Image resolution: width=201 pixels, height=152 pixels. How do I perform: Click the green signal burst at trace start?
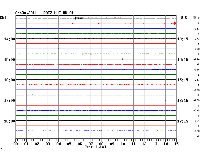[x=20, y=74]
